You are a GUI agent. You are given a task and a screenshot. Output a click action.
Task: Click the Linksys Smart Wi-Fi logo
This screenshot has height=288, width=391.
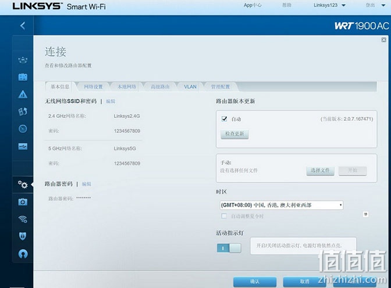(x=59, y=6)
